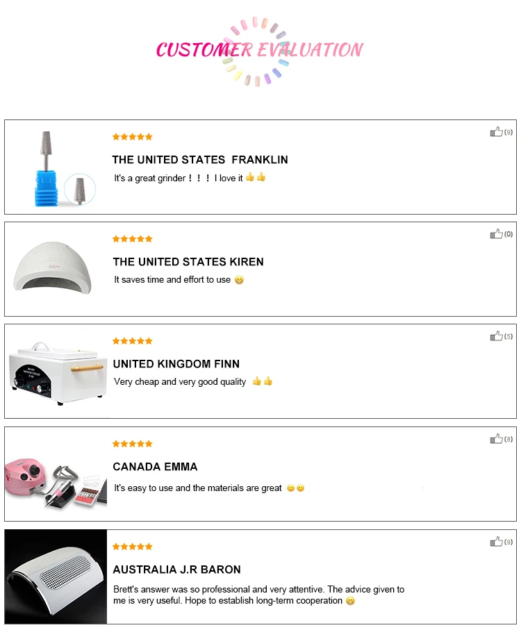Click reviewer name AUSTRALIA J.R BARON
521x630 pixels.
click(176, 570)
